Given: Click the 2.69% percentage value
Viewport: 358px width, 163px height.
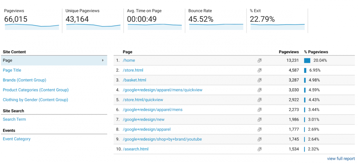Looking at the screenshot, I should pos(314,129).
